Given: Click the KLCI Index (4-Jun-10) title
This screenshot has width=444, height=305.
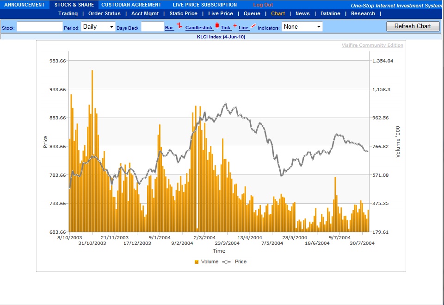Looking at the screenshot, I should [x=221, y=37].
